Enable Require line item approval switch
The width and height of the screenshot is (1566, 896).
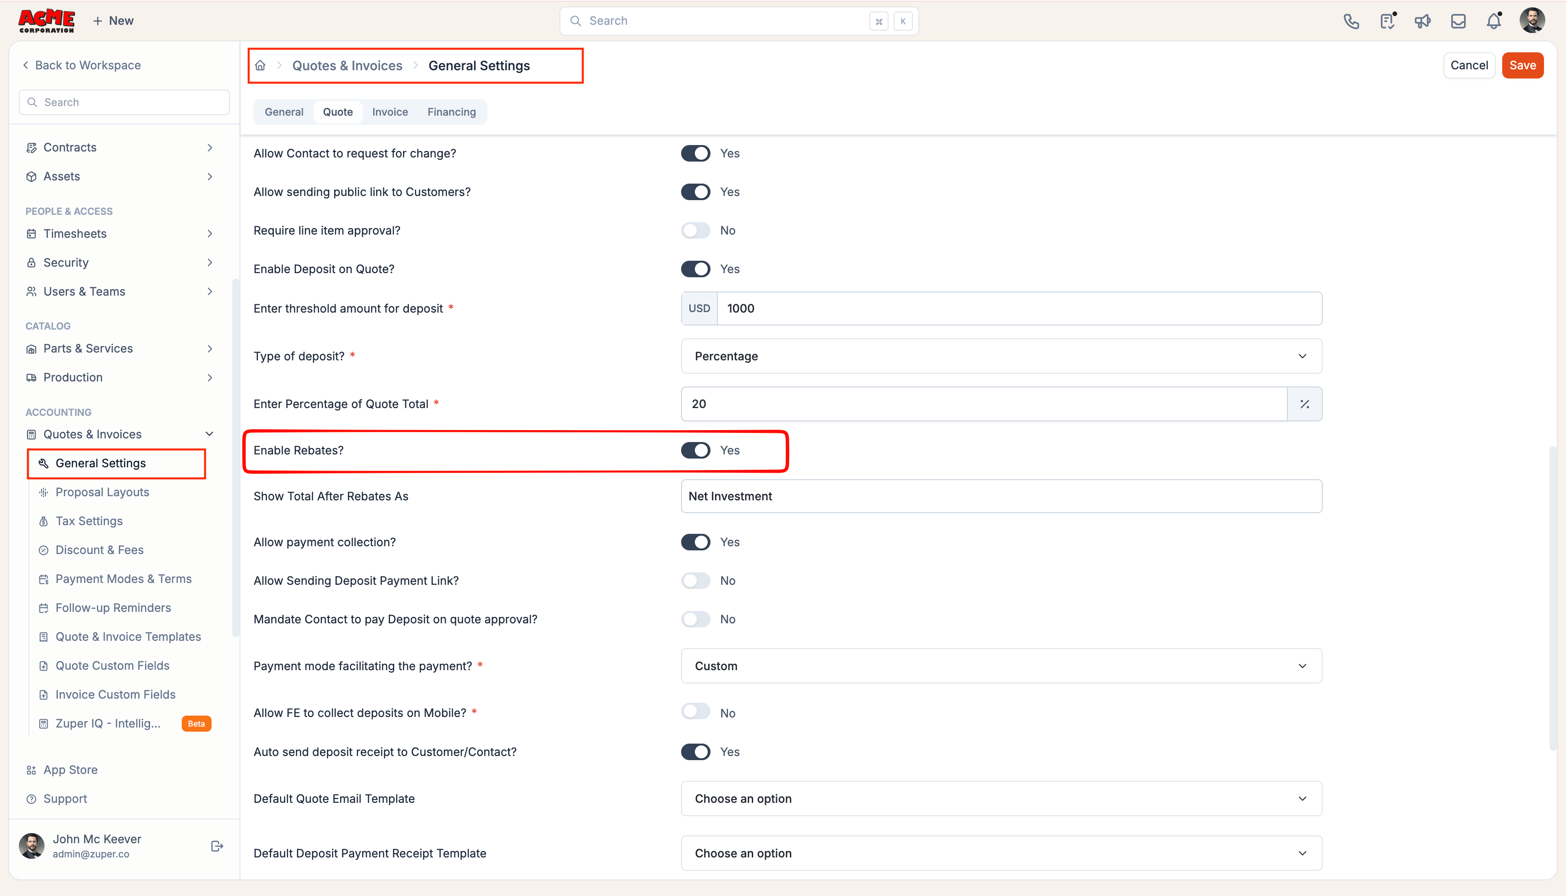(695, 230)
